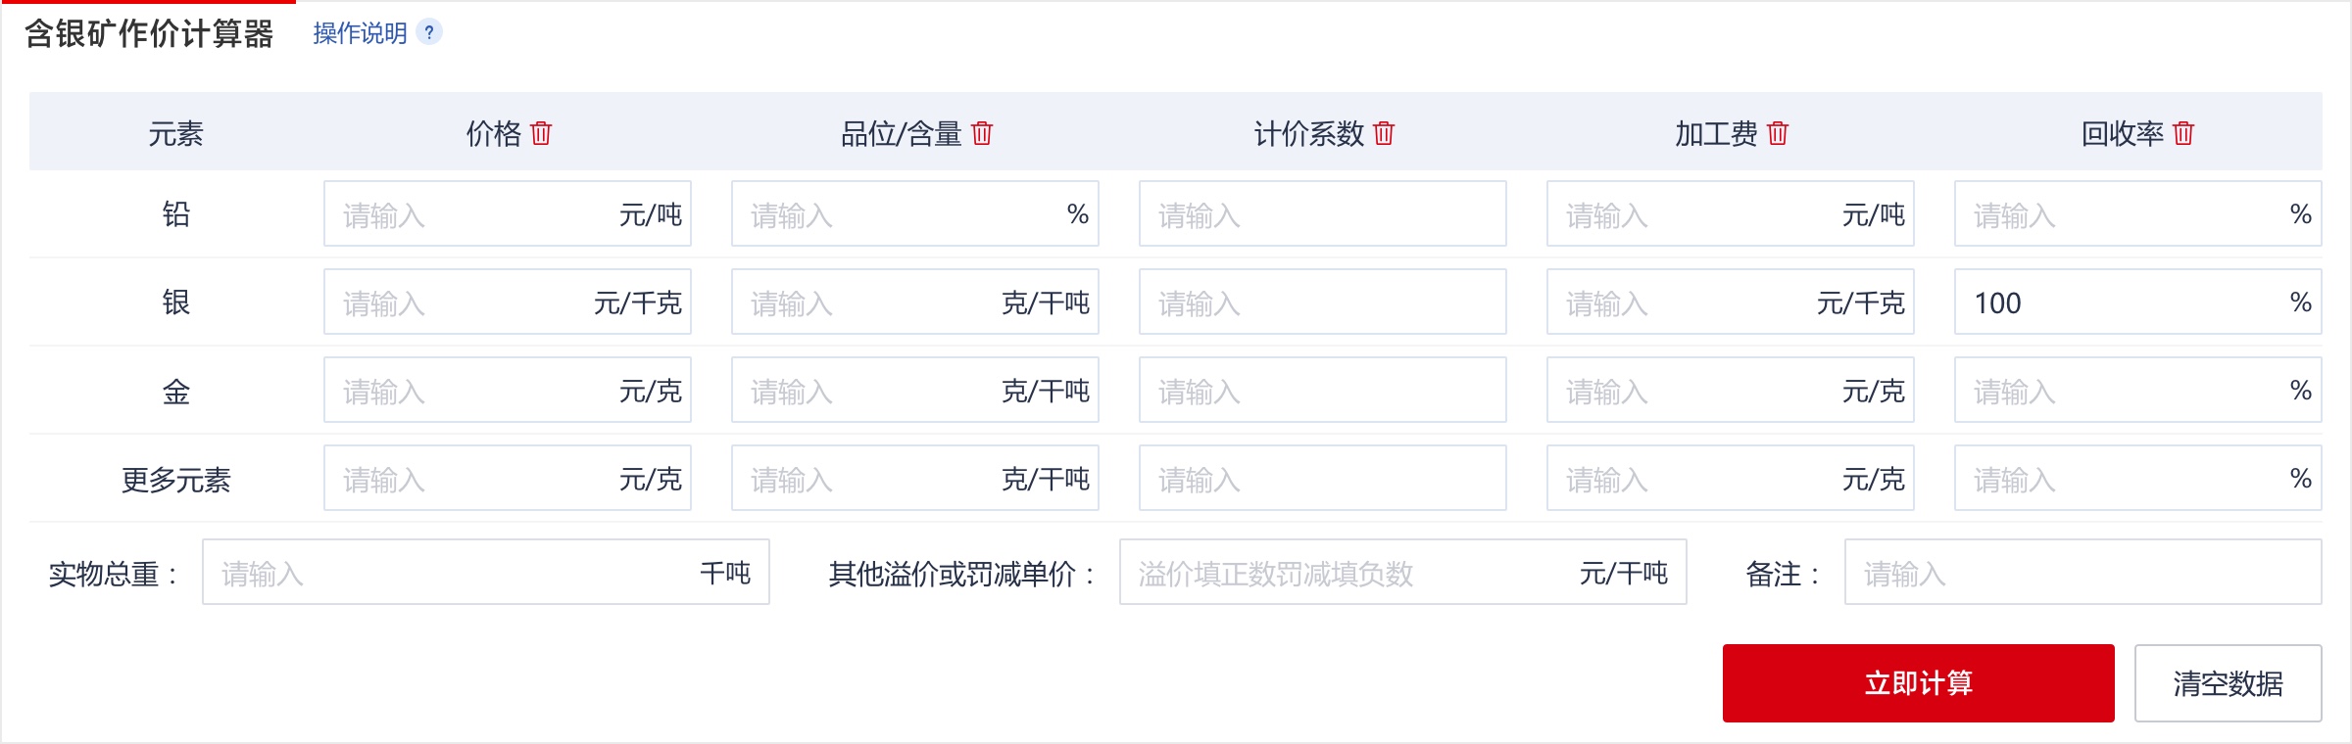Click the 金 price input in 元/克
This screenshot has width=2352, height=744.
tap(470, 391)
